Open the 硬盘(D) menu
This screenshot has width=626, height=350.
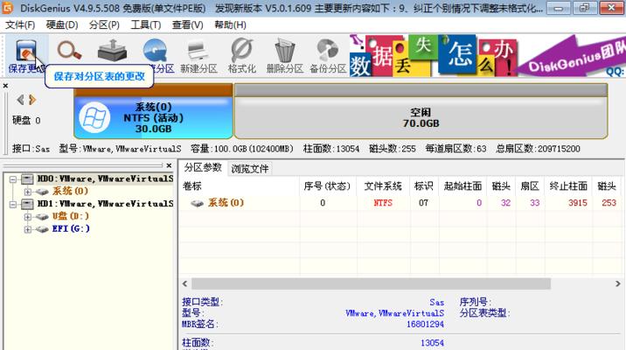pos(62,24)
